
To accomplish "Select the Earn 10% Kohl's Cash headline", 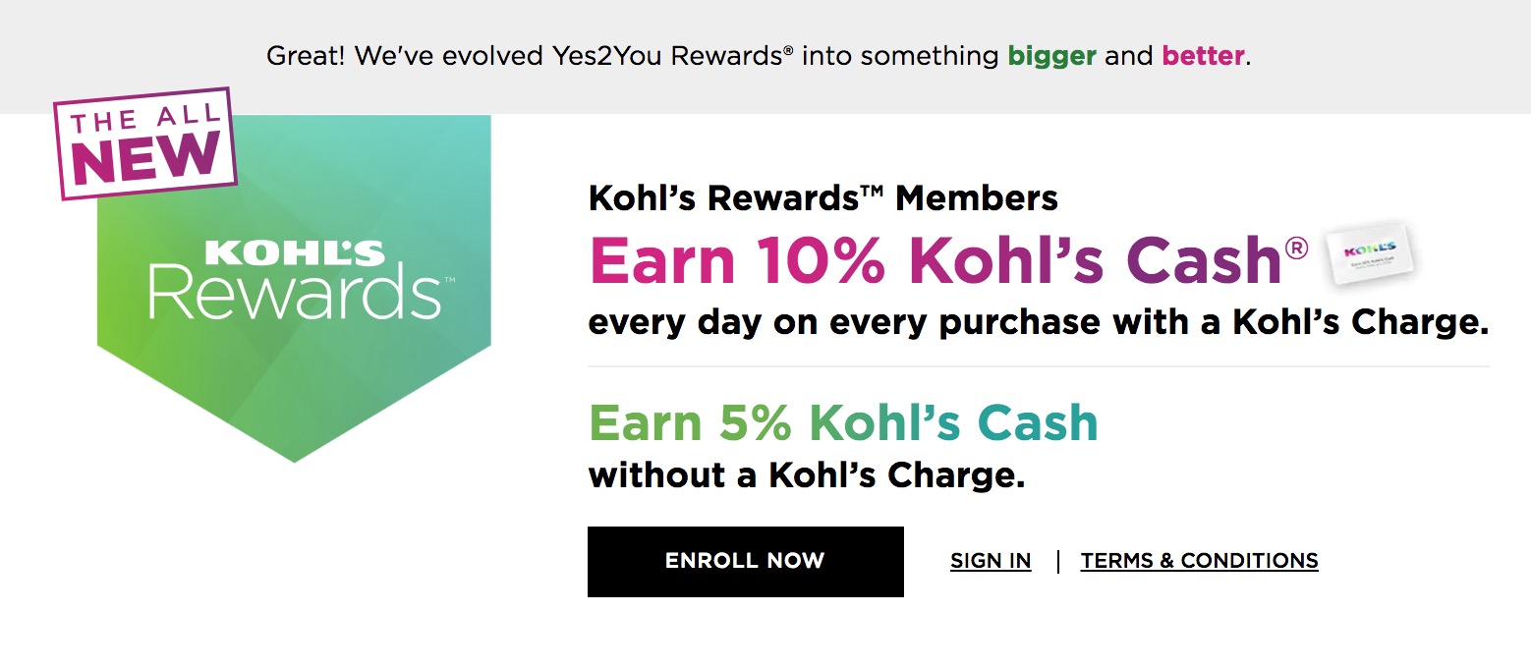I will 934,261.
